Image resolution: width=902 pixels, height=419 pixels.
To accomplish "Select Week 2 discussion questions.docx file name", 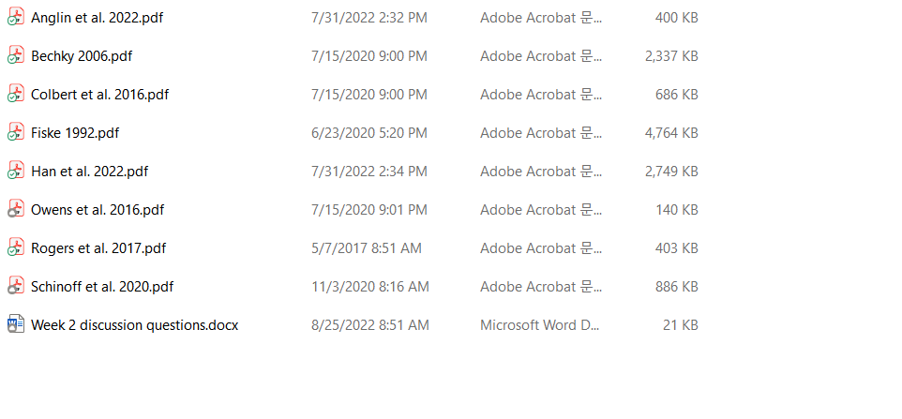I will click(134, 325).
